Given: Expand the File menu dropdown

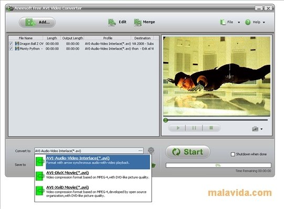Looking at the screenshot, I should tap(230, 22).
